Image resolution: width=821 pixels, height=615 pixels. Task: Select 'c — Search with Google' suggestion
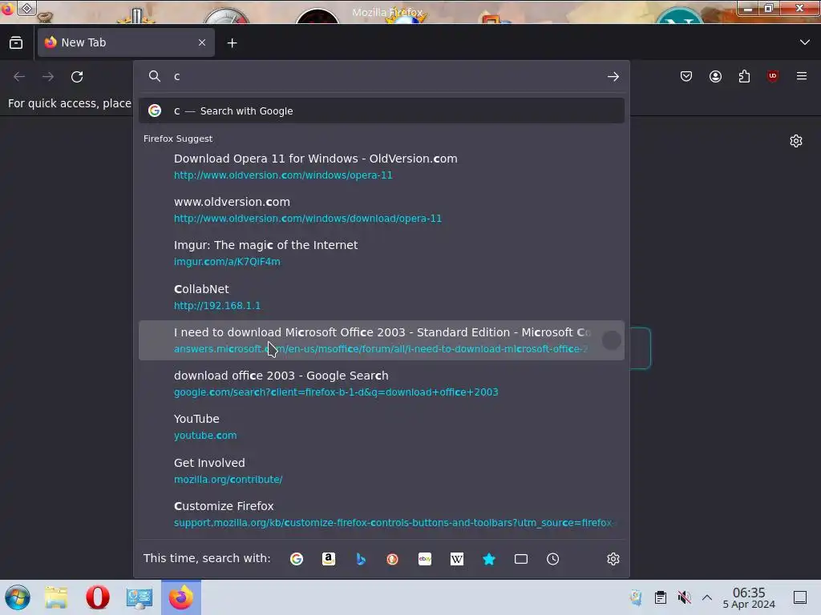click(x=381, y=111)
